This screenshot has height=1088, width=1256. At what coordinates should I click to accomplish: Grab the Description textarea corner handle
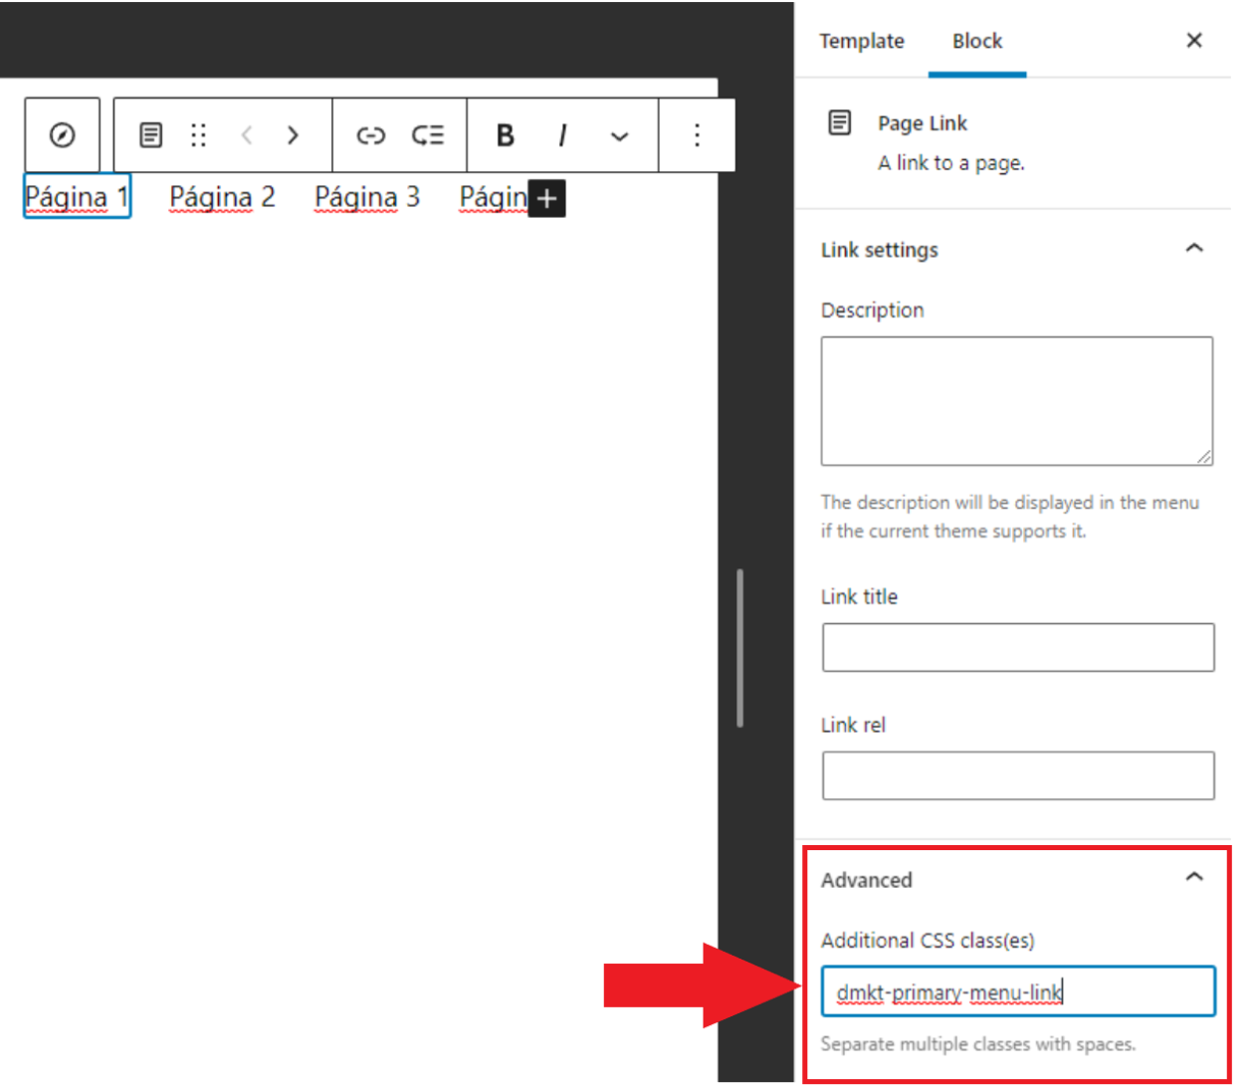pyautogui.click(x=1204, y=457)
